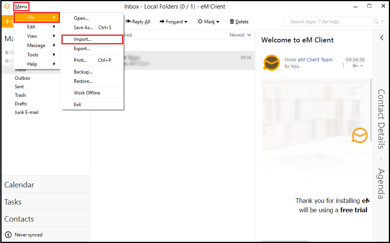
Task: Select Import... from the File submenu
Action: click(82, 39)
